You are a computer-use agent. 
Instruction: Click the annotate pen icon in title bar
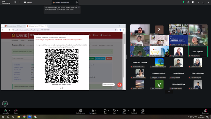pyautogui.click(x=188, y=2)
